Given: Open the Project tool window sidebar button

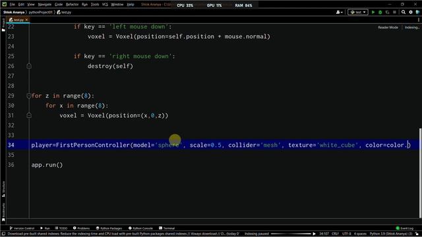Looking at the screenshot, I should coord(3,25).
